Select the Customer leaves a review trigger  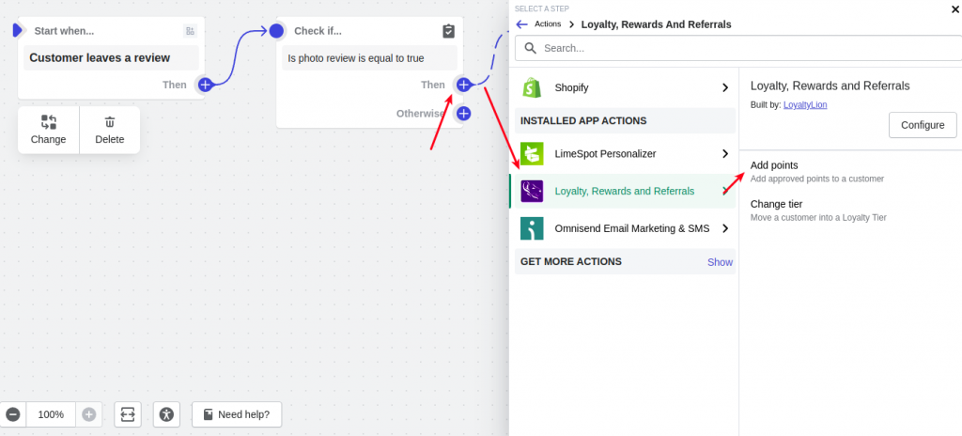tap(111, 57)
